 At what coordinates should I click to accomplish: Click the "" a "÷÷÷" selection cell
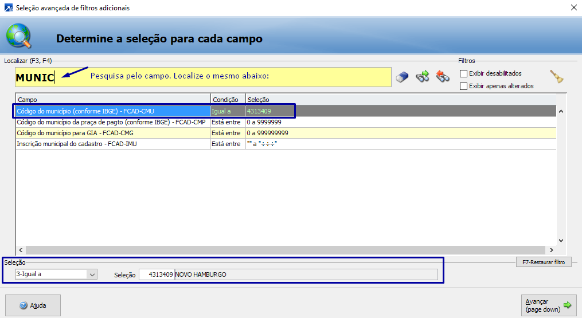coord(401,144)
